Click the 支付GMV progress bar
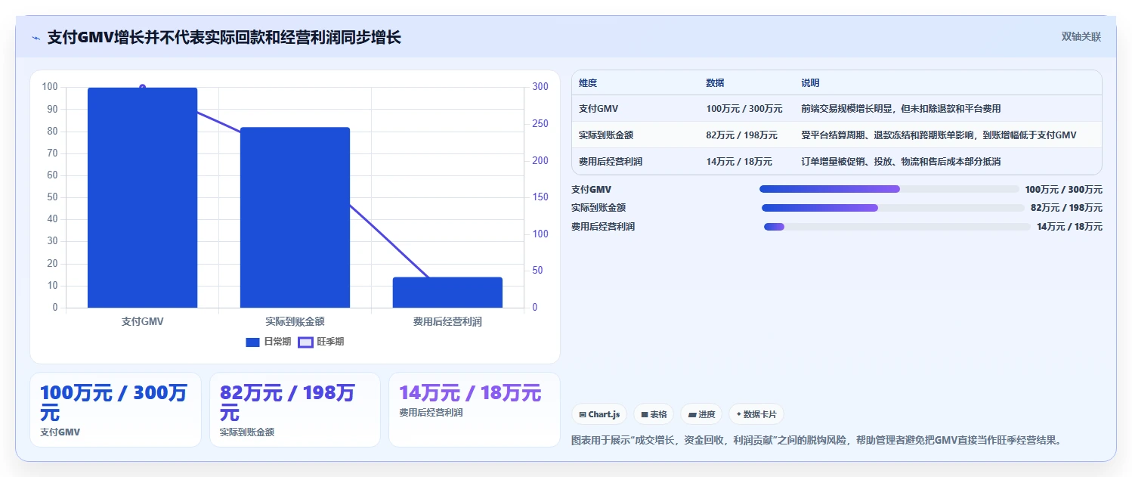1132x477 pixels. click(889, 189)
